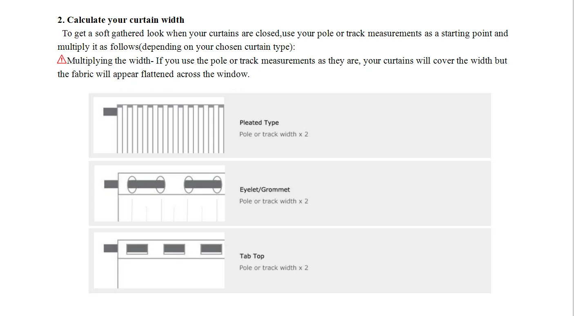The height and width of the screenshot is (316, 574).
Task: Click the "Tab Top" label
Action: 252,256
